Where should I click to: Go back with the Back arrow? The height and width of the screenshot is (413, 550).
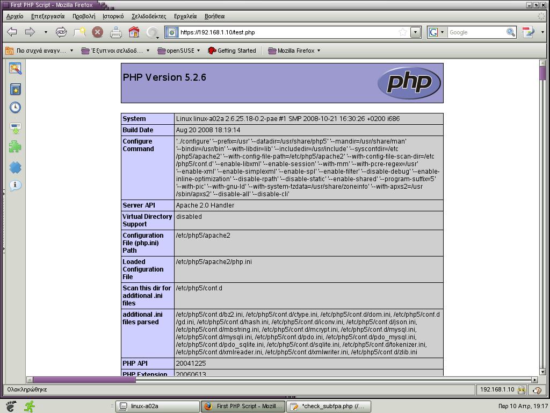[12, 32]
